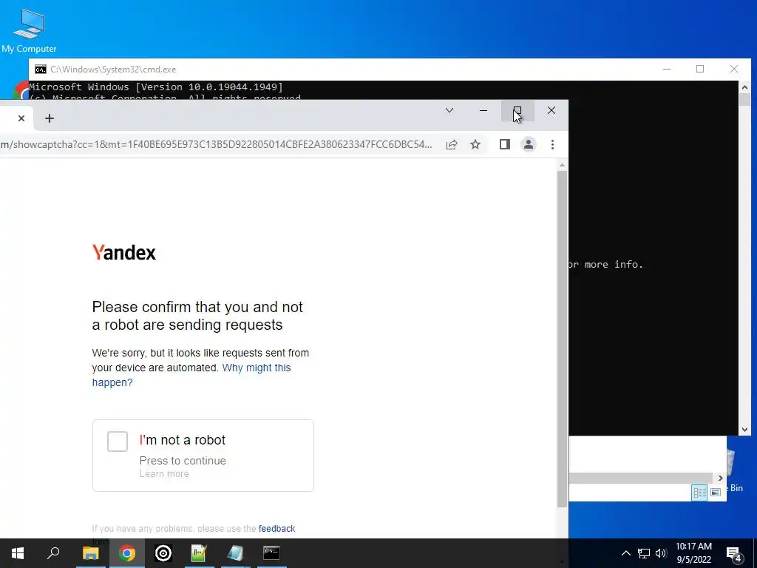Viewport: 757px width, 568px height.
Task: Select the My Computer desktop icon
Action: coord(29,31)
